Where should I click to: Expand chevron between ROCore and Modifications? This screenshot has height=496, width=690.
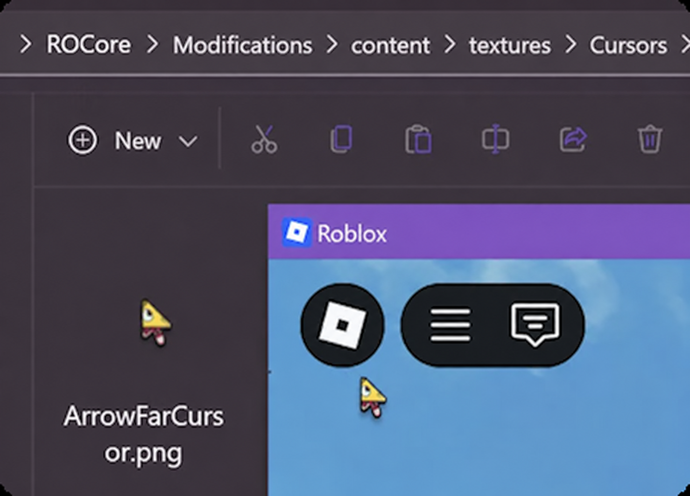click(152, 45)
